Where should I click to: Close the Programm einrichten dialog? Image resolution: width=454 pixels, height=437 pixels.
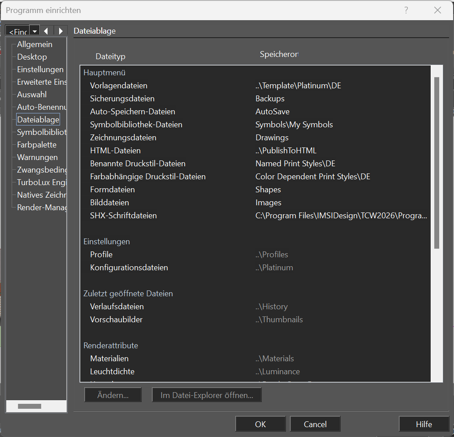pos(437,10)
